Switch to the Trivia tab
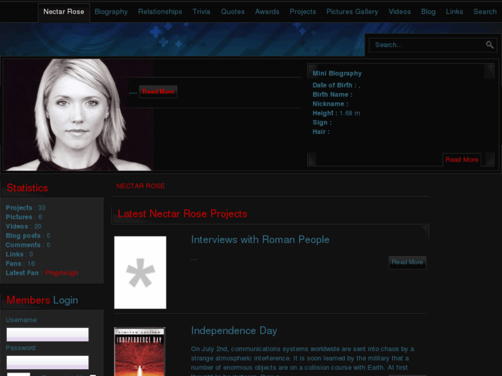 [x=202, y=12]
